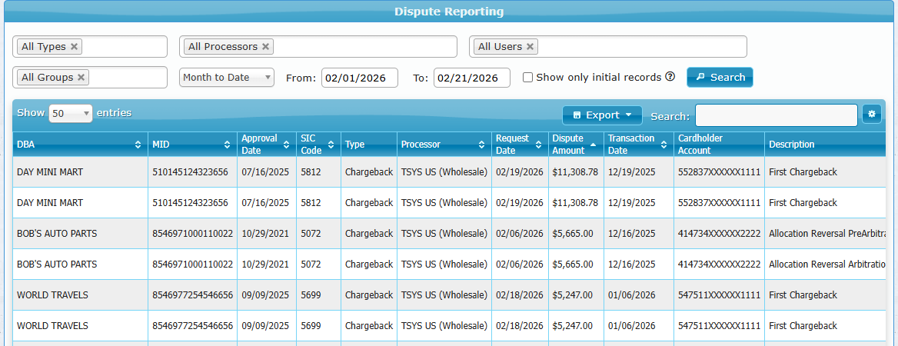Click the help icon beside initial records

670,77
